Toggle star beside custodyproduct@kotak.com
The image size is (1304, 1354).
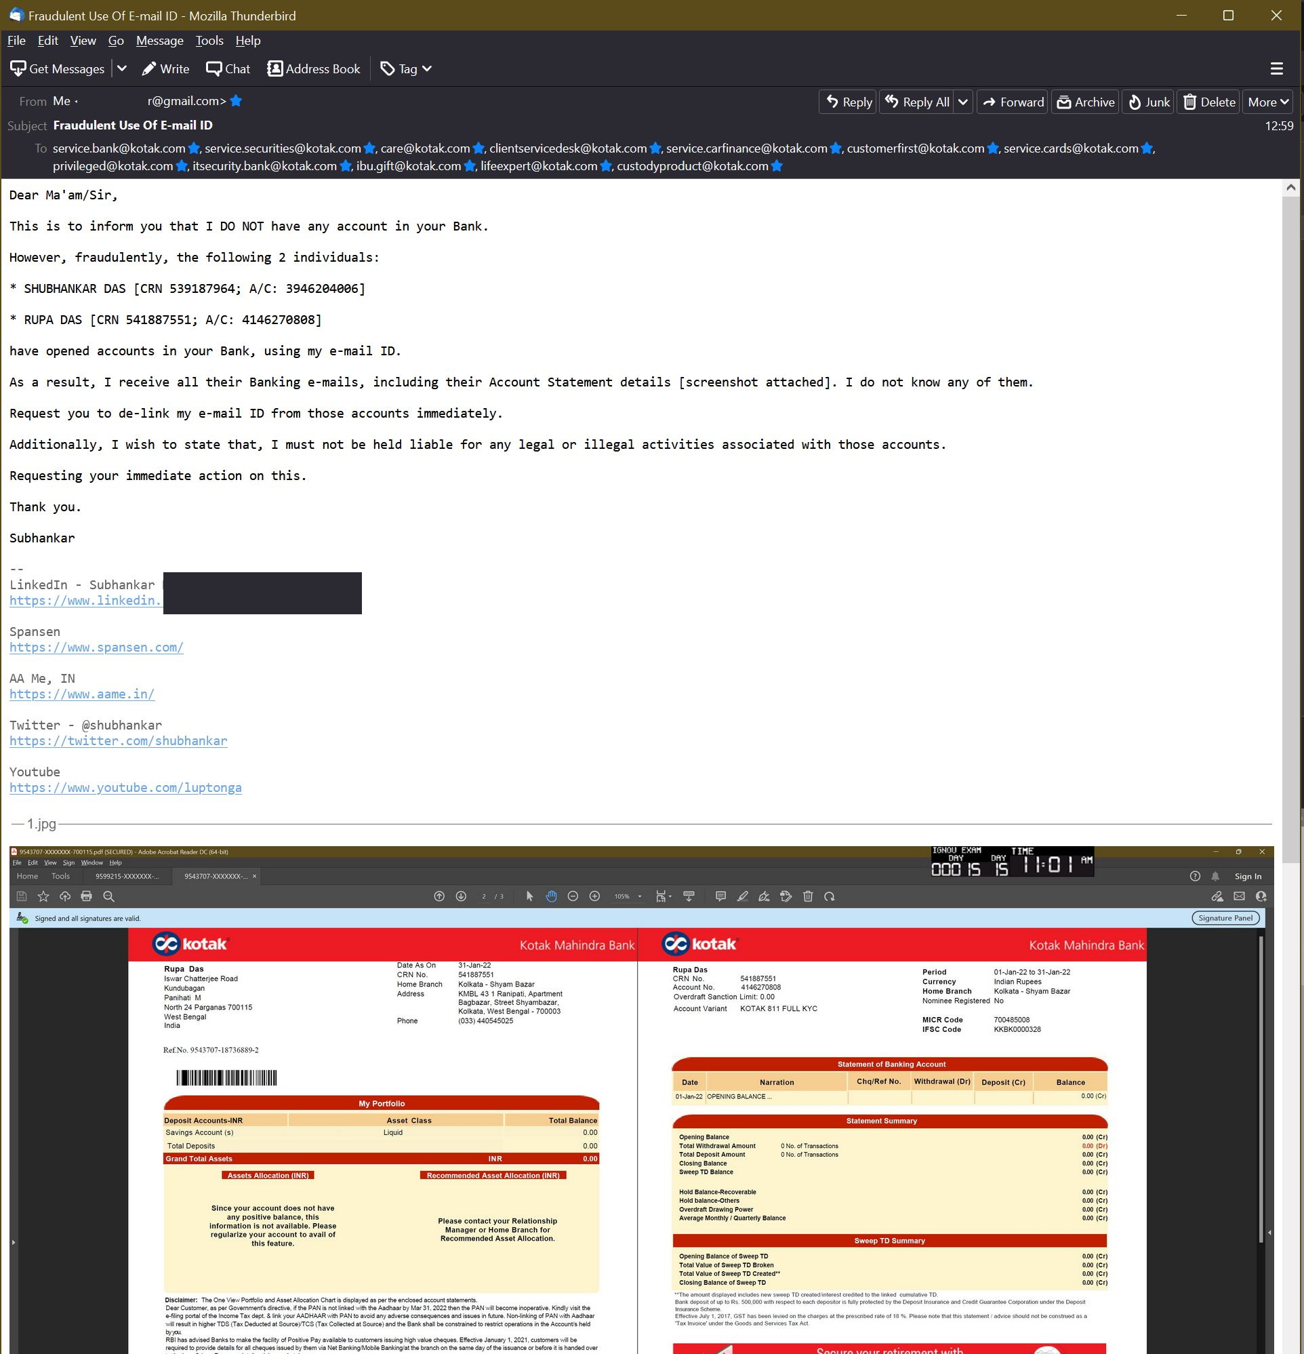click(x=777, y=167)
